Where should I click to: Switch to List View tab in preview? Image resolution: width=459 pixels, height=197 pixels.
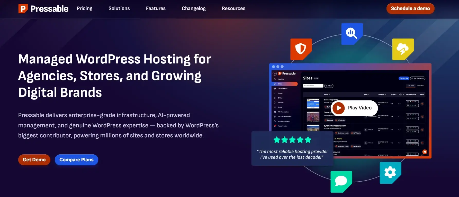coord(411,86)
